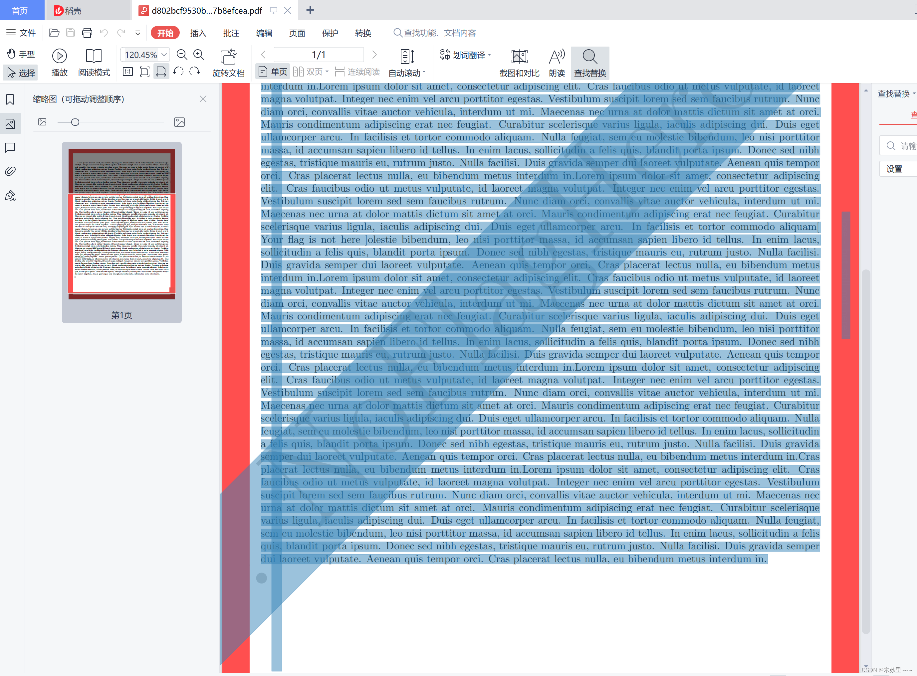This screenshot has height=676, width=917.
Task: Click the 1:1 actual size icon
Action: pos(128,72)
